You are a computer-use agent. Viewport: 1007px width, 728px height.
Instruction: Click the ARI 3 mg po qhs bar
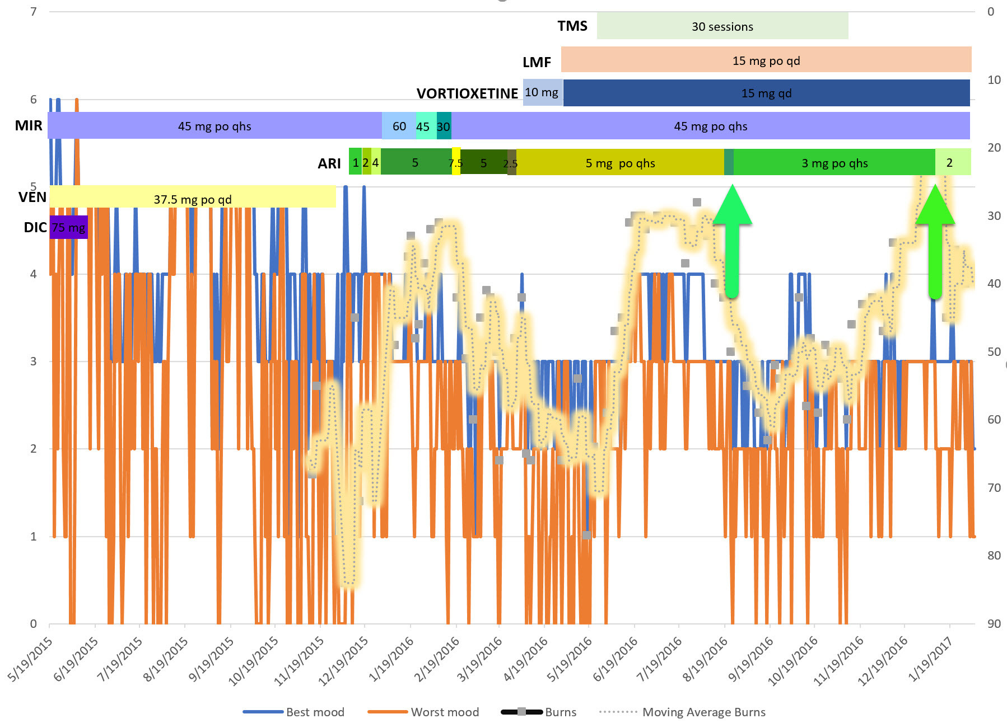(x=834, y=162)
